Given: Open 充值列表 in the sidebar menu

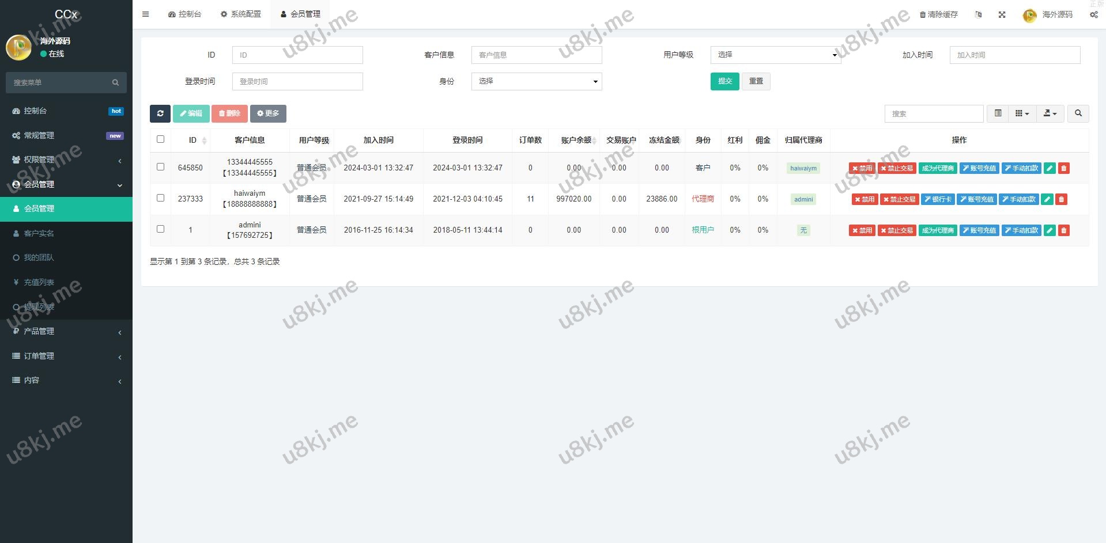Looking at the screenshot, I should point(39,282).
